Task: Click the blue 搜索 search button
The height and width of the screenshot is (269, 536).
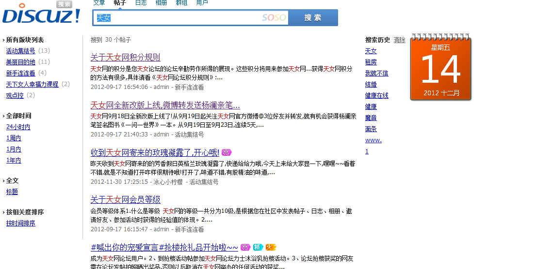Action: tap(313, 18)
